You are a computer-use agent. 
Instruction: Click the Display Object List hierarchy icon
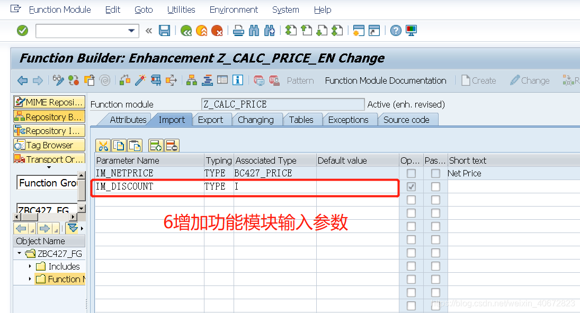[192, 81]
